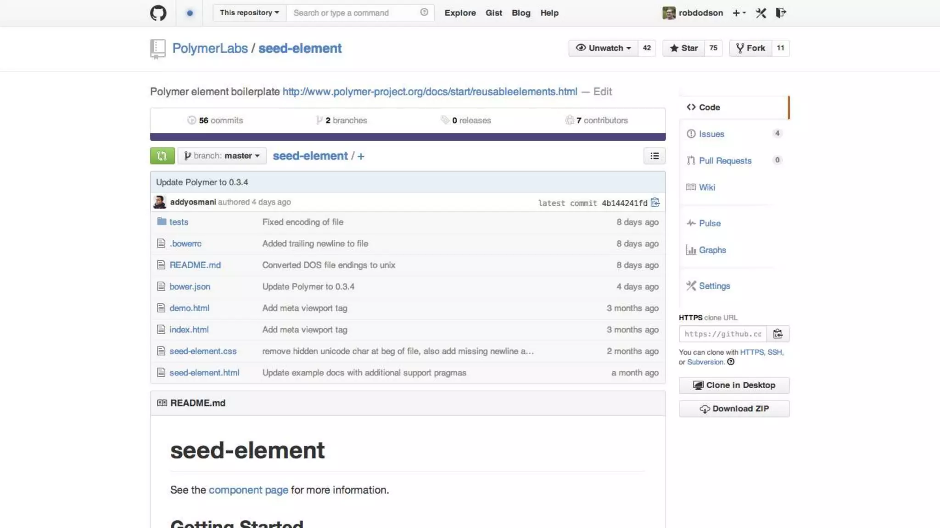This screenshot has height=528, width=940.
Task: Copy the latest commit SHA to clipboard
Action: [x=655, y=203]
